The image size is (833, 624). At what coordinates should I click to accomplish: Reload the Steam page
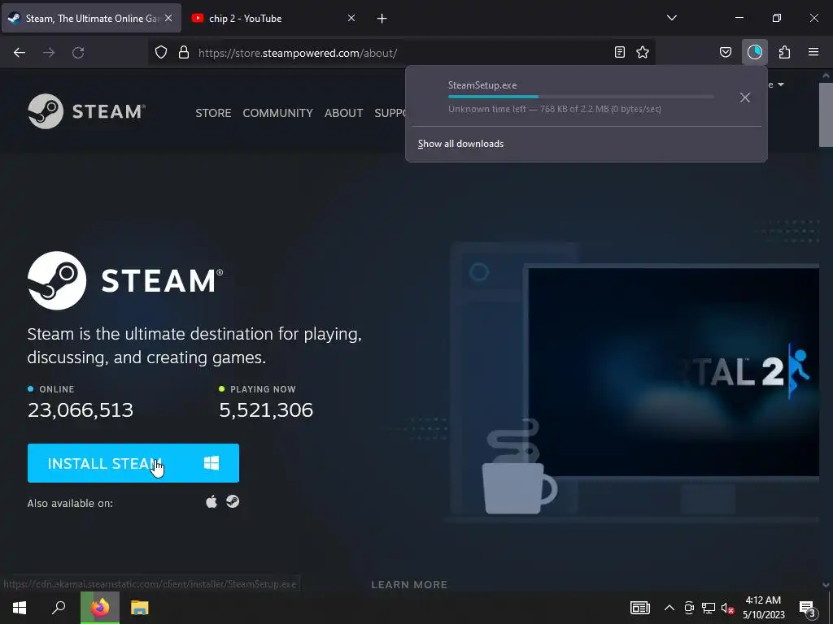pyautogui.click(x=78, y=53)
